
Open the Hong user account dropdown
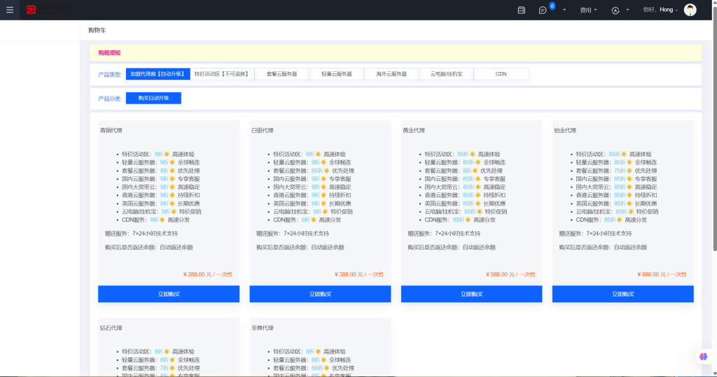coord(660,10)
